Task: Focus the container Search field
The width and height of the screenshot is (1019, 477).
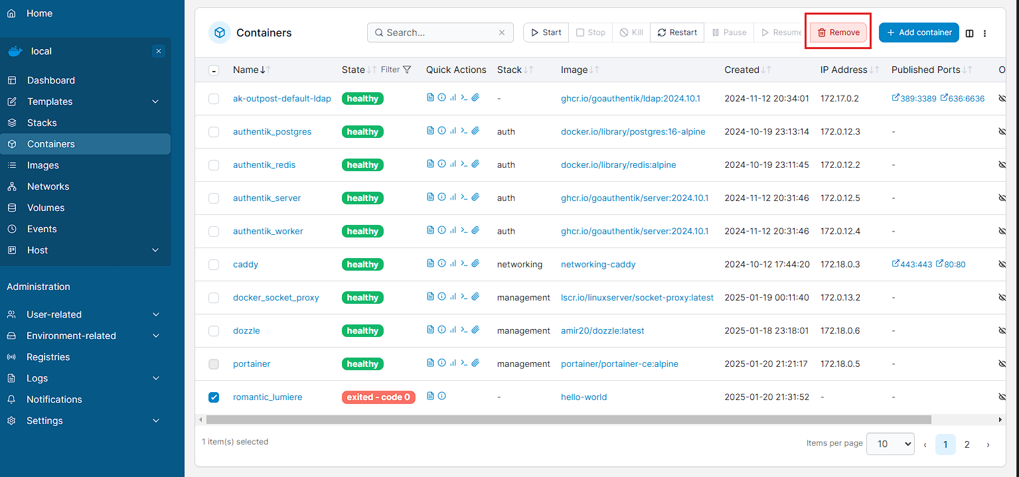Action: pyautogui.click(x=440, y=33)
